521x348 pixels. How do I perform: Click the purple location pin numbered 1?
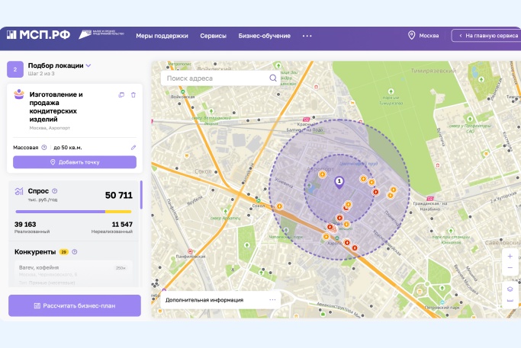pyautogui.click(x=340, y=182)
